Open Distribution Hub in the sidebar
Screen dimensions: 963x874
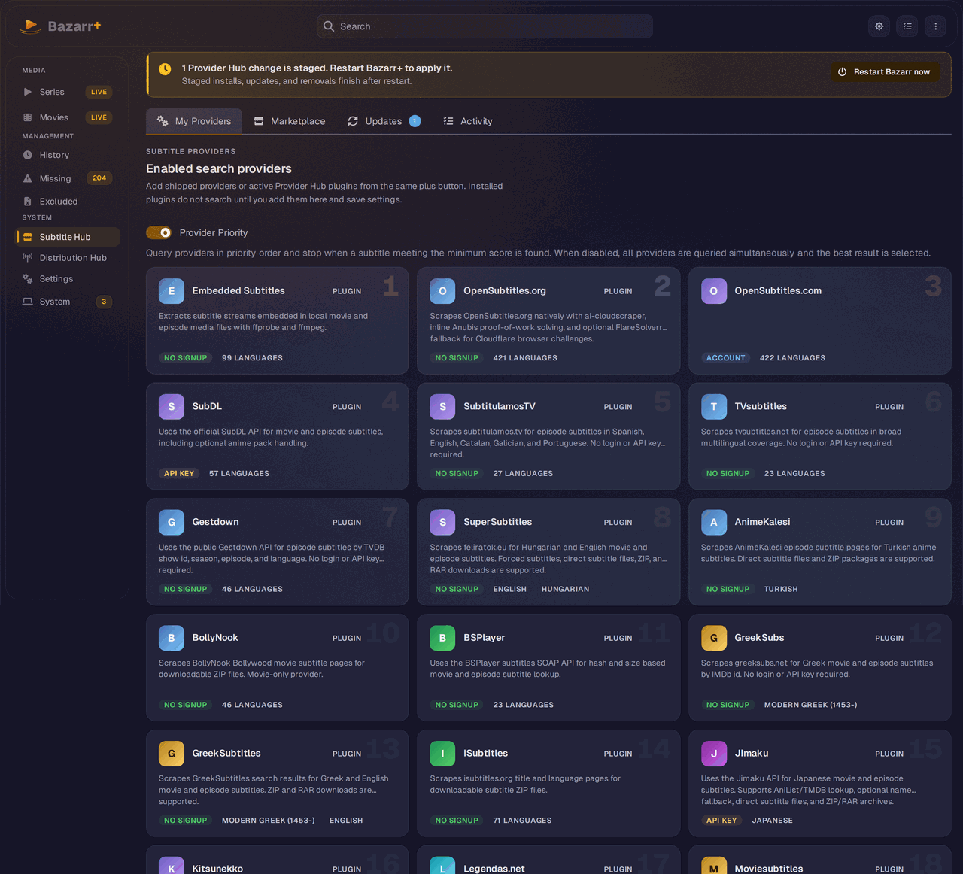coord(68,258)
